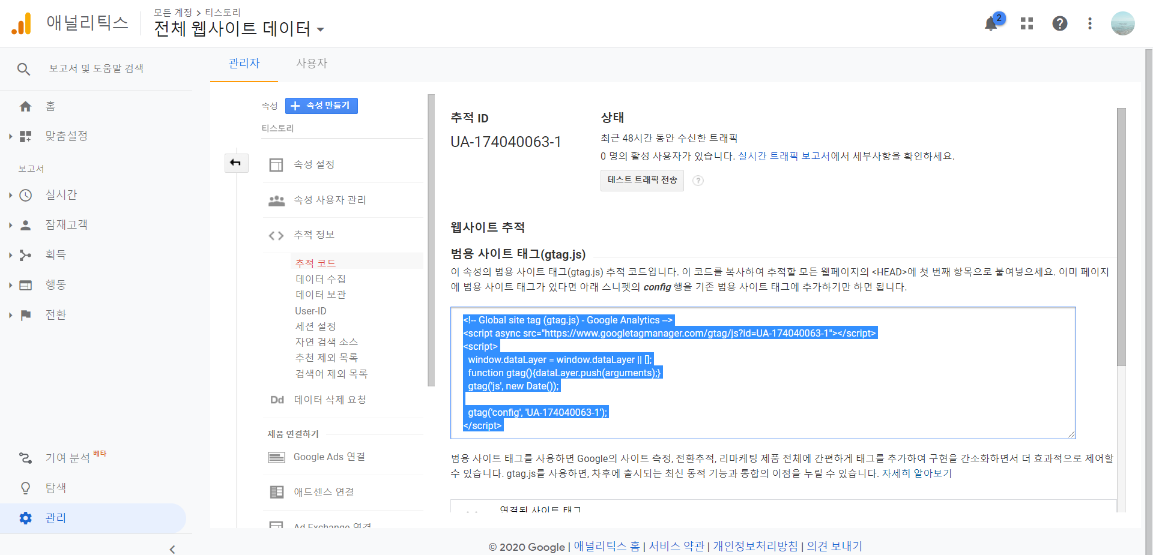The image size is (1153, 555).
Task: Open the notifications bell
Action: click(x=991, y=23)
